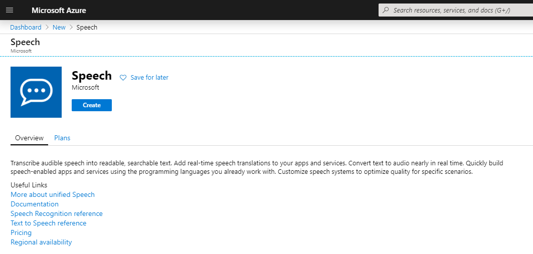Click the Create button
The height and width of the screenshot is (254, 533).
92,105
